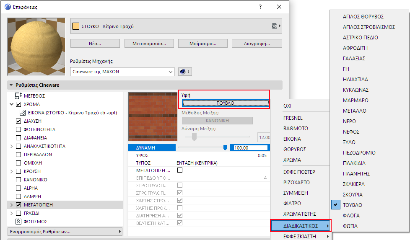410x240 pixels.
Task: Select ΑΠΛΟΣ ΘΟΡΥΒΟΣ in procedural submenu
Action: [x=363, y=16]
